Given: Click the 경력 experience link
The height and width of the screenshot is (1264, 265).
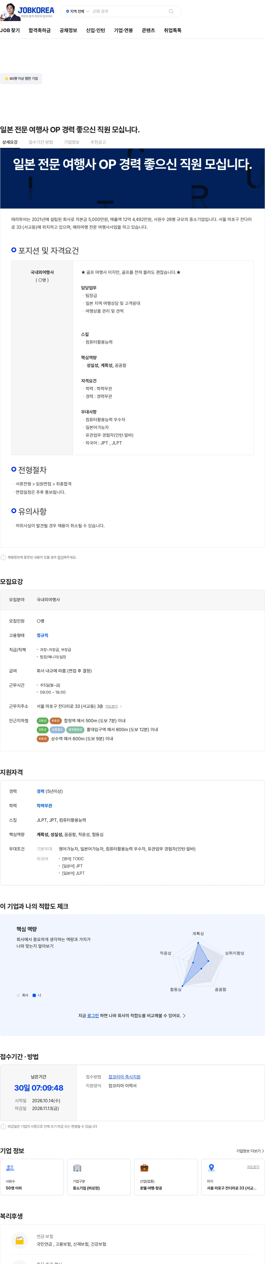Looking at the screenshot, I should (41, 792).
